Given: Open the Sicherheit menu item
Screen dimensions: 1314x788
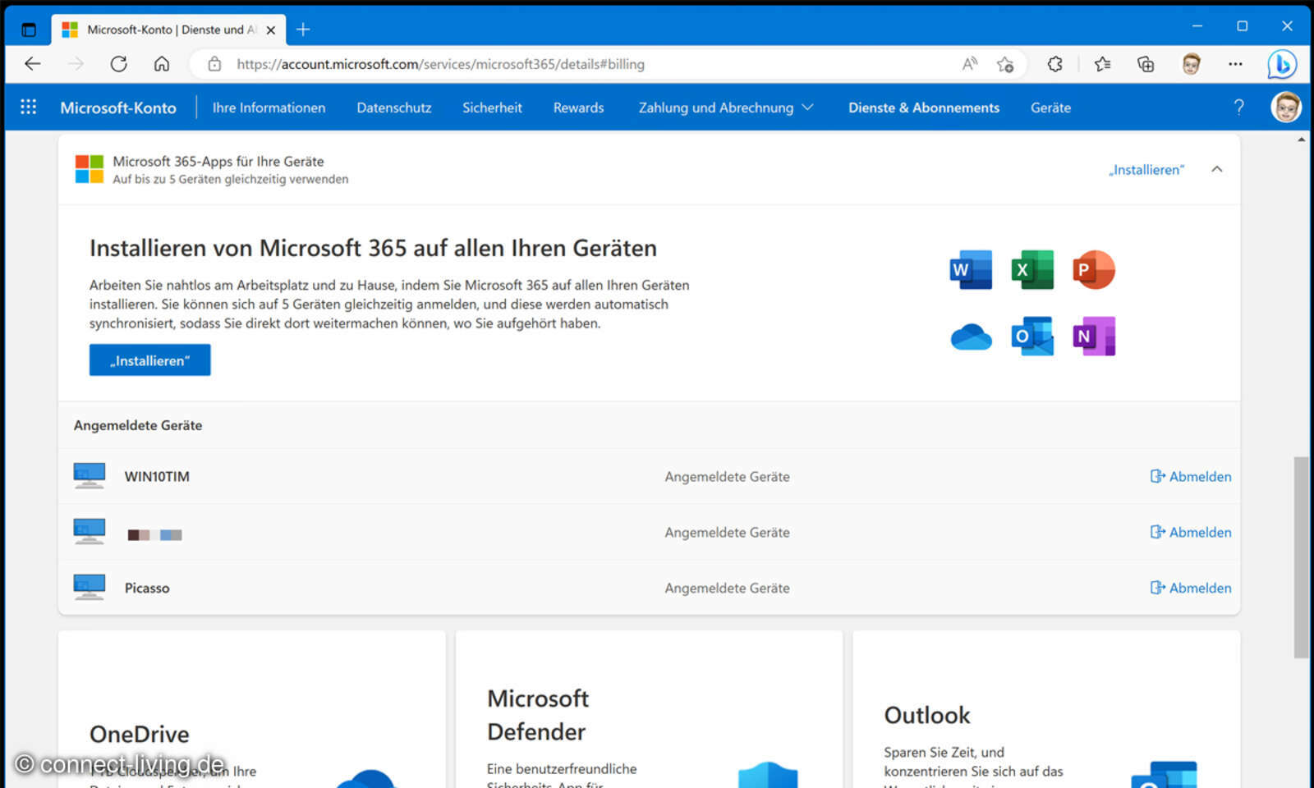Looking at the screenshot, I should (492, 108).
